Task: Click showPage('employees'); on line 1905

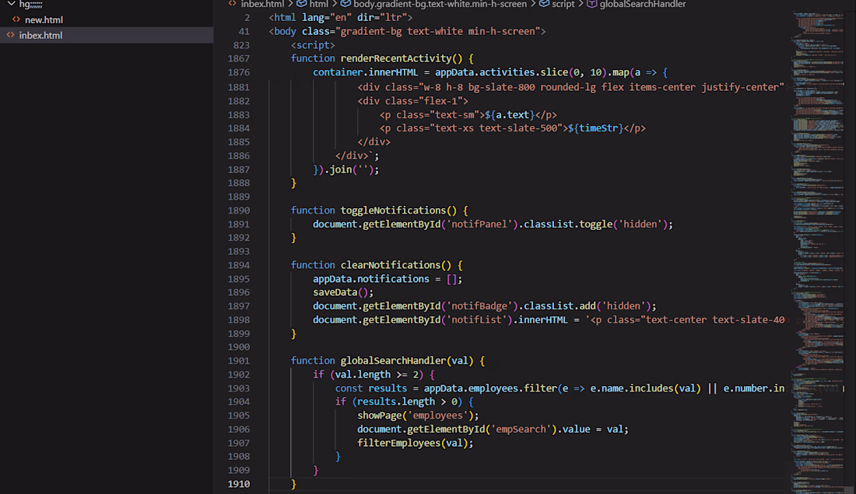Action: [x=418, y=416]
